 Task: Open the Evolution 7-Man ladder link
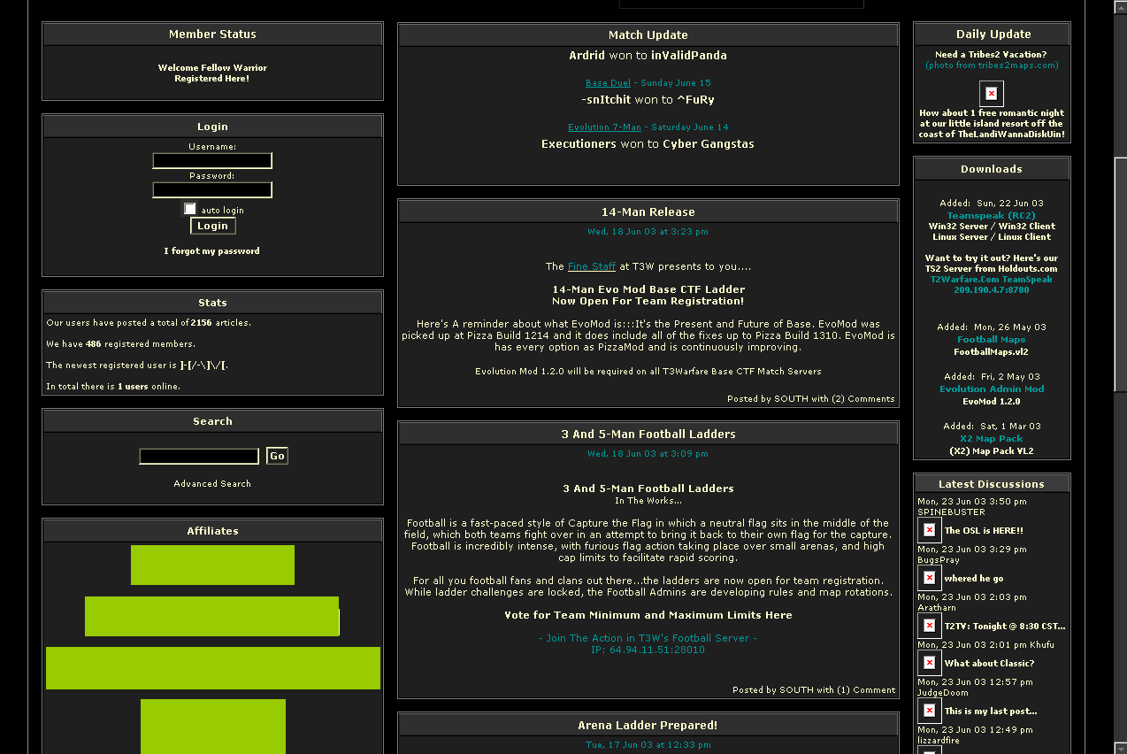(x=605, y=127)
